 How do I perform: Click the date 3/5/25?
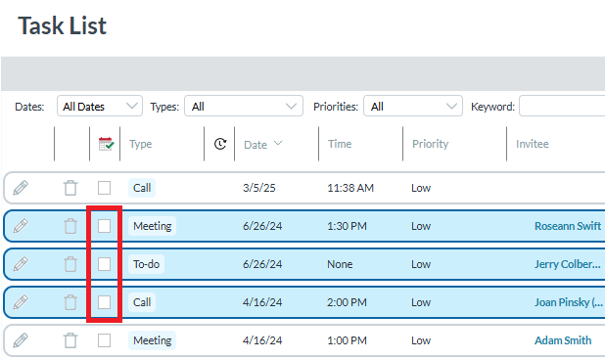(258, 188)
